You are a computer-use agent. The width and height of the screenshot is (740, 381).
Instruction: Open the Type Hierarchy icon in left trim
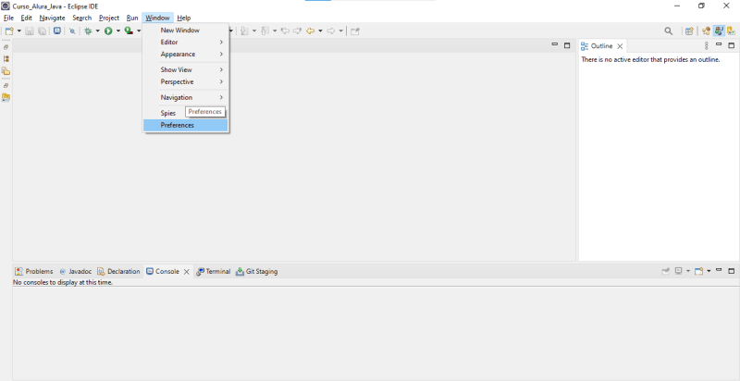(6, 59)
